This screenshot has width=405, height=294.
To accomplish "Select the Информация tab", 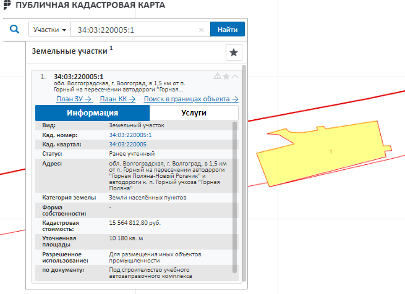I will point(93,113).
